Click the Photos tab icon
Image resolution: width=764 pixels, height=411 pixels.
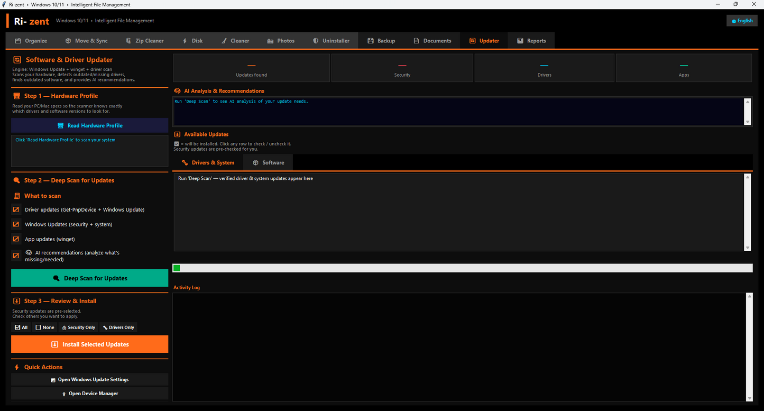pyautogui.click(x=271, y=41)
